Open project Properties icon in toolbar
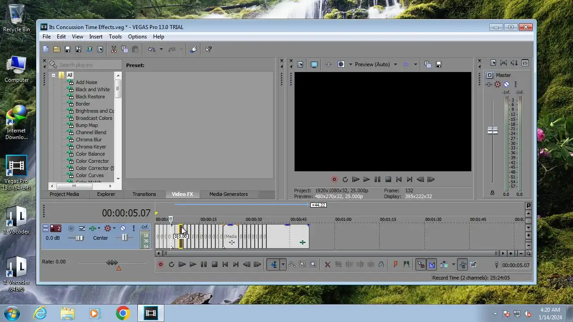Viewport: 573px width, 322px height. [x=100, y=49]
